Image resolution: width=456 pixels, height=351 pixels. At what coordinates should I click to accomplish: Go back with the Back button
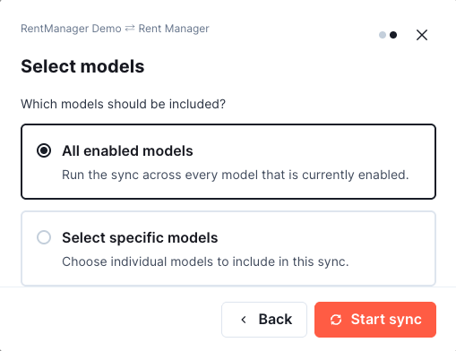pyautogui.click(x=264, y=320)
